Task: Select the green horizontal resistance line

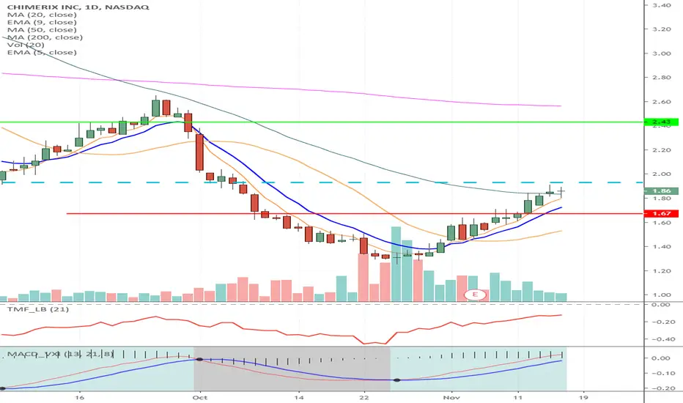Action: (322, 122)
